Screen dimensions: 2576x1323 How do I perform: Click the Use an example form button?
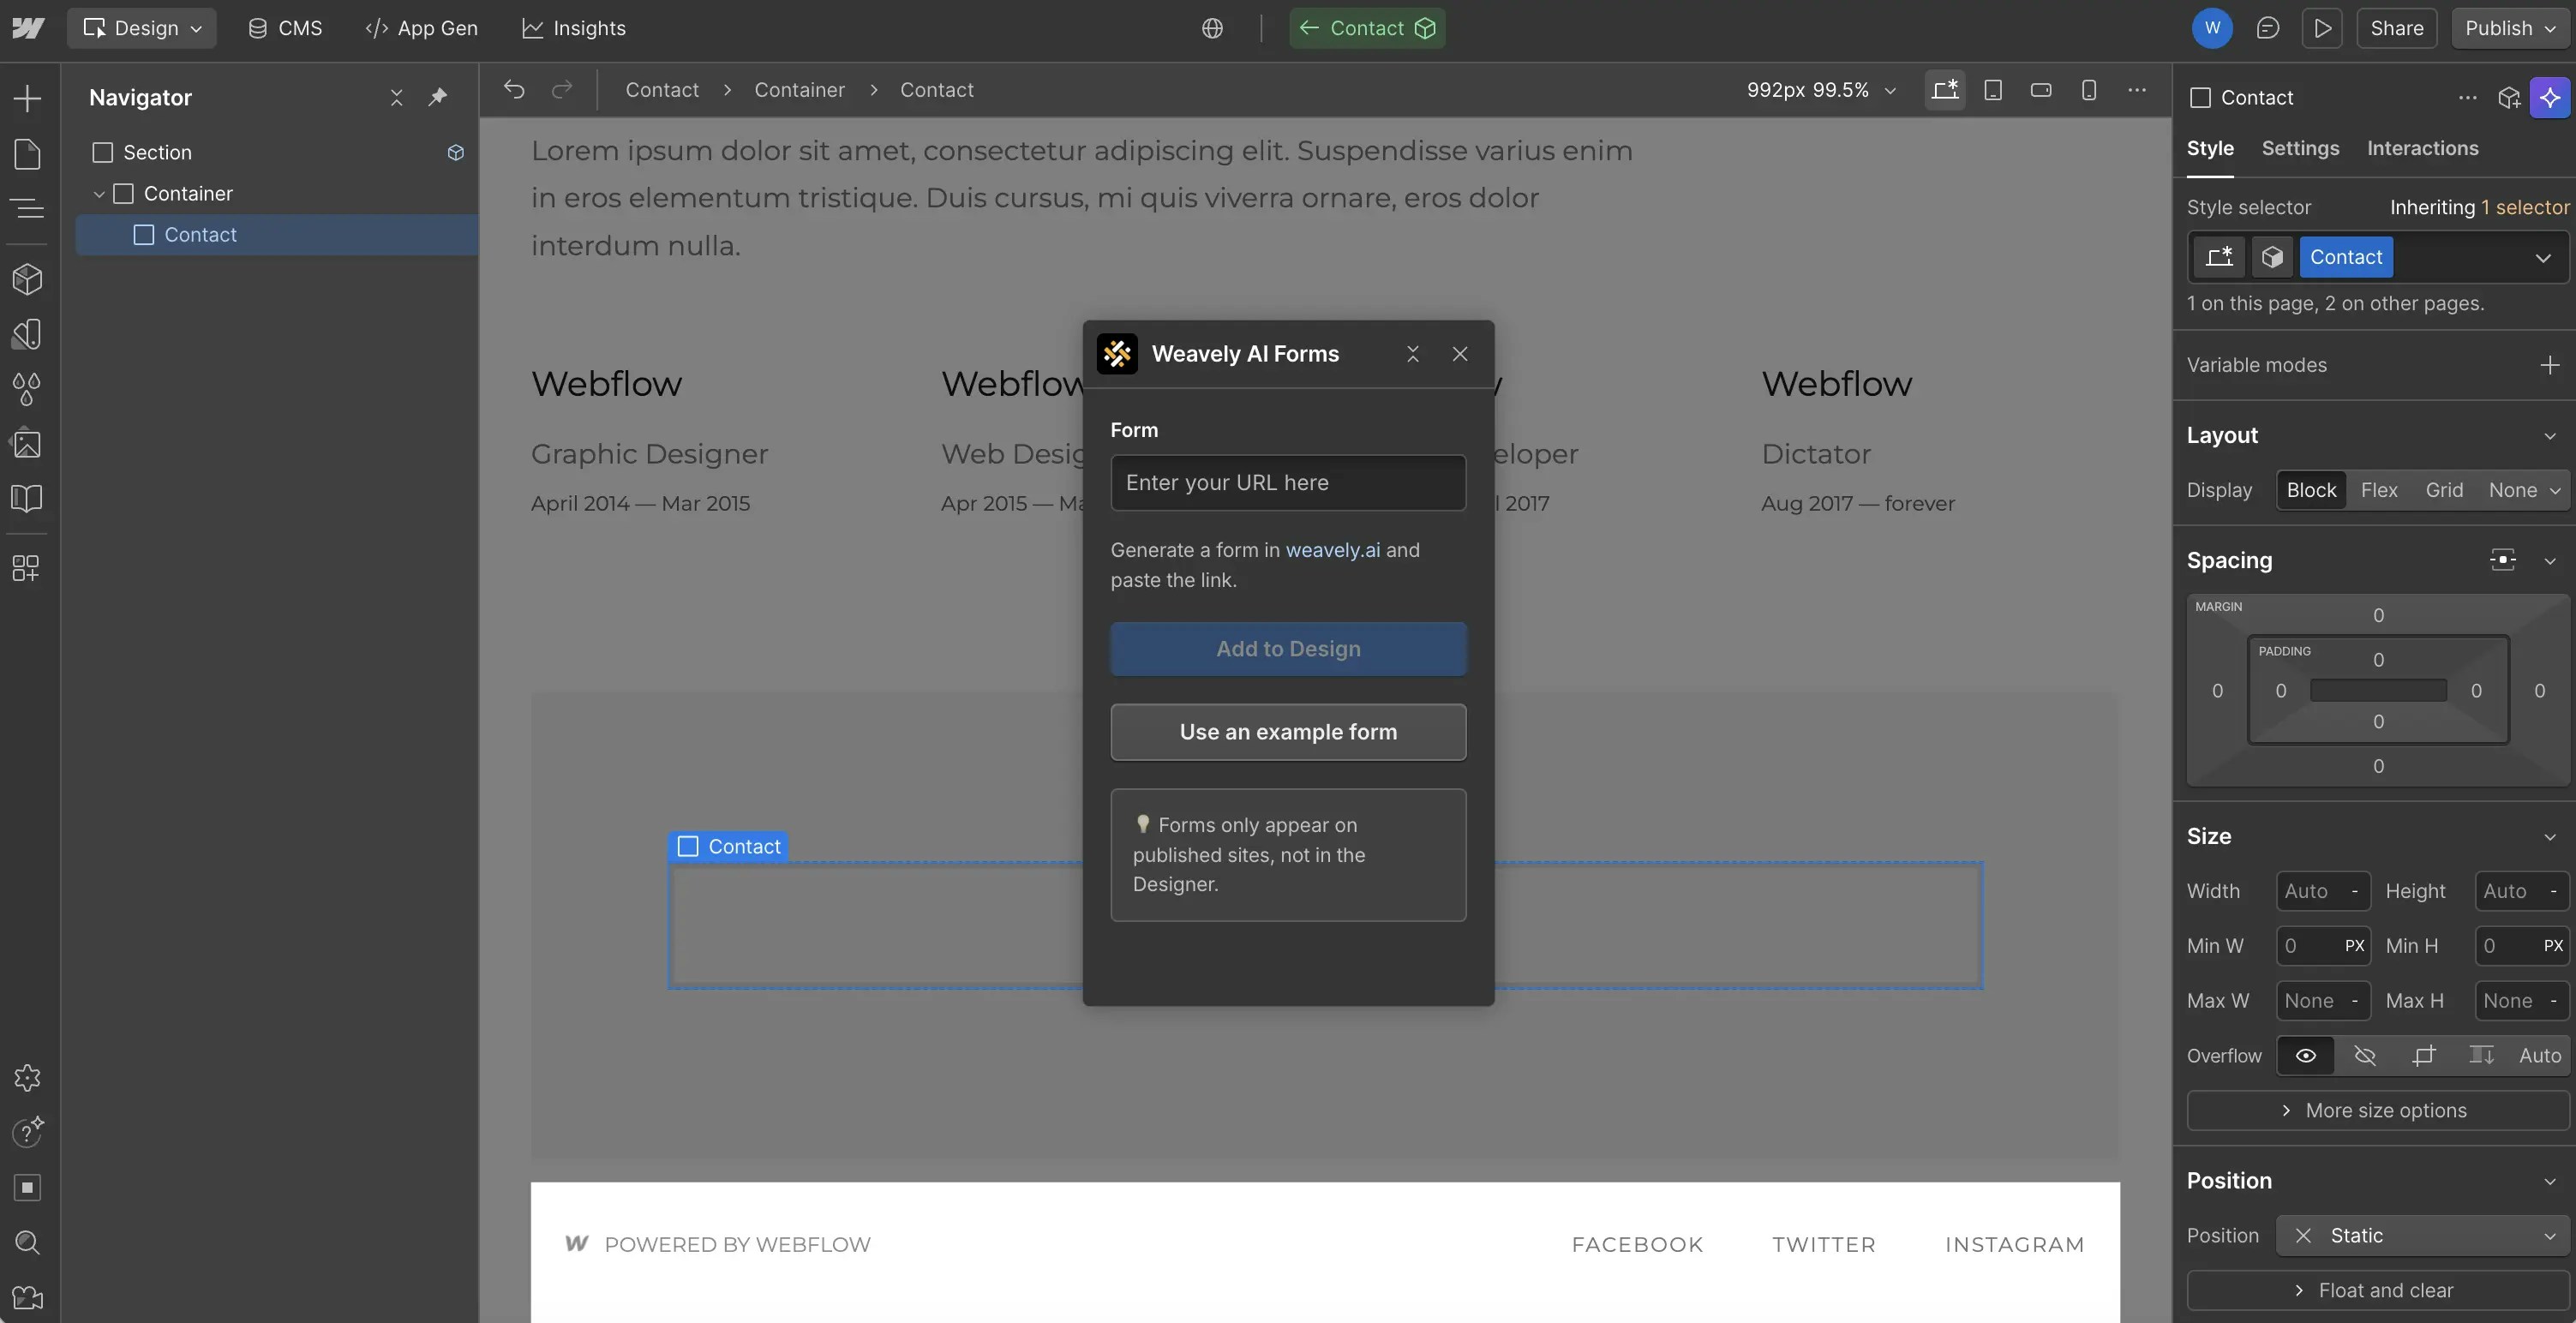[1288, 731]
